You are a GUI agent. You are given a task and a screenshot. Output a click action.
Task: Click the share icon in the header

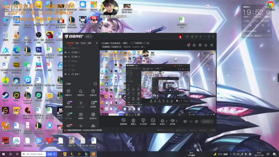[212, 45]
